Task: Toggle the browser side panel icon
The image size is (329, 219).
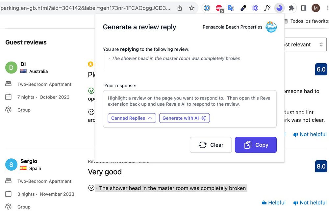Action: pos(303,8)
